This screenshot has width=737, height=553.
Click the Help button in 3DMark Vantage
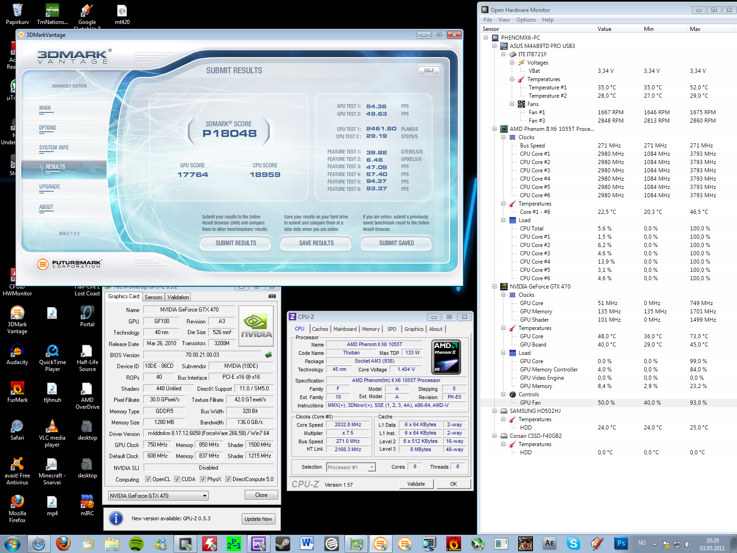tap(429, 71)
